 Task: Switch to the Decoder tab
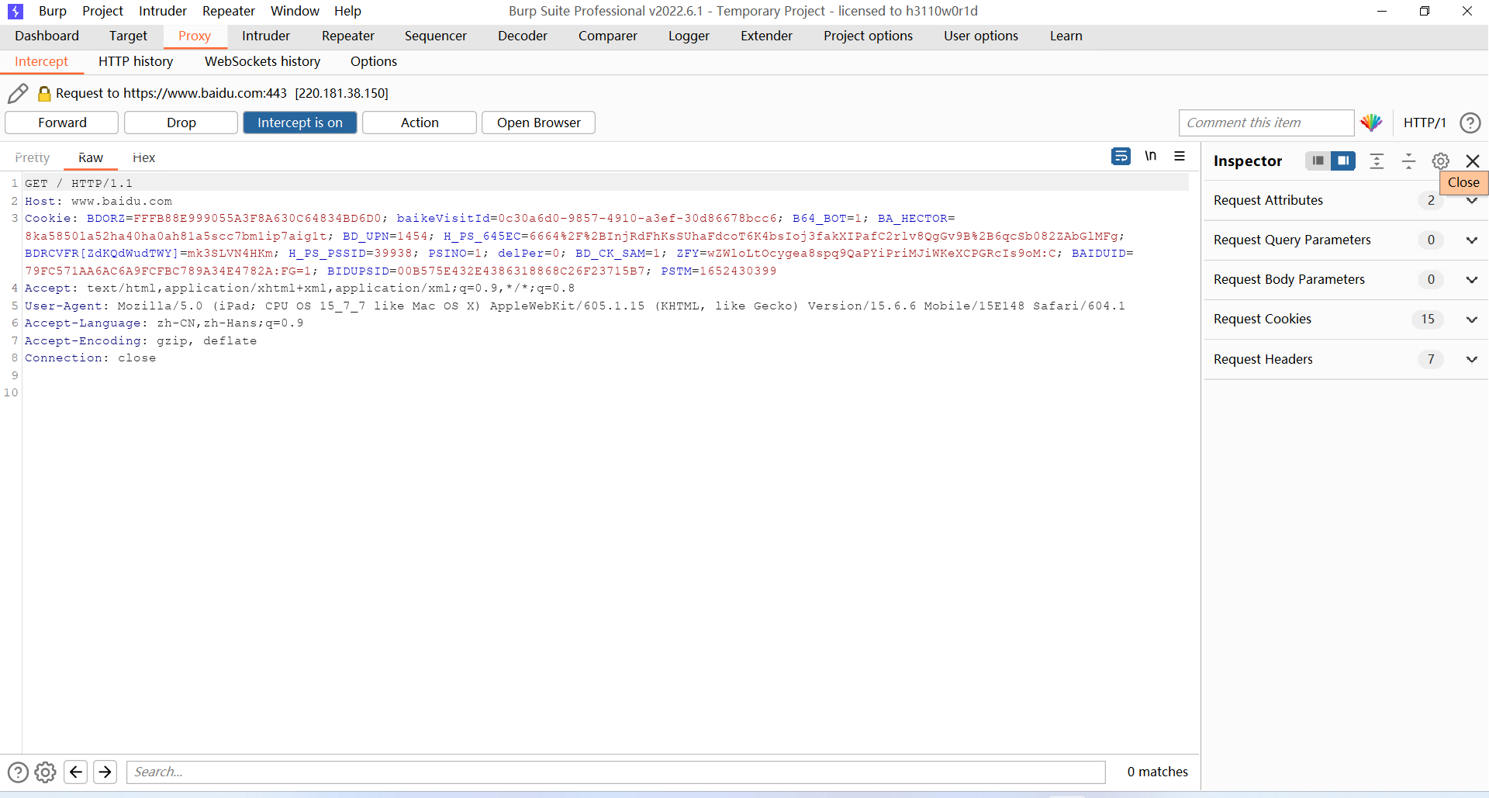tap(523, 36)
